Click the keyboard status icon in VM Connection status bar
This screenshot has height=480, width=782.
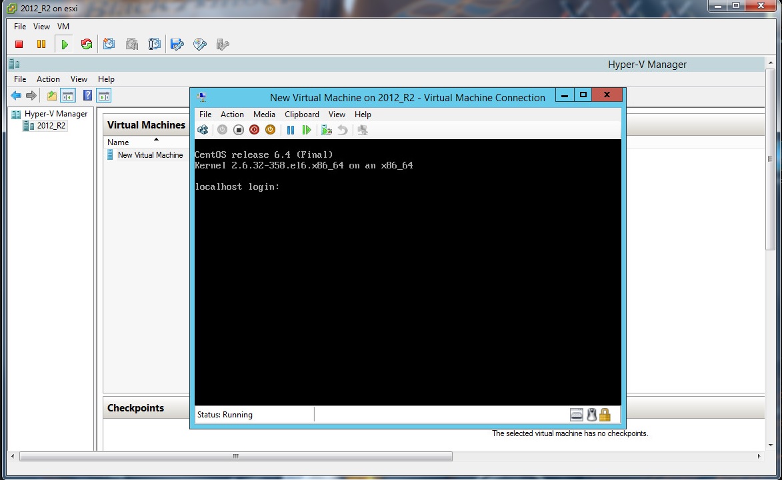click(577, 414)
